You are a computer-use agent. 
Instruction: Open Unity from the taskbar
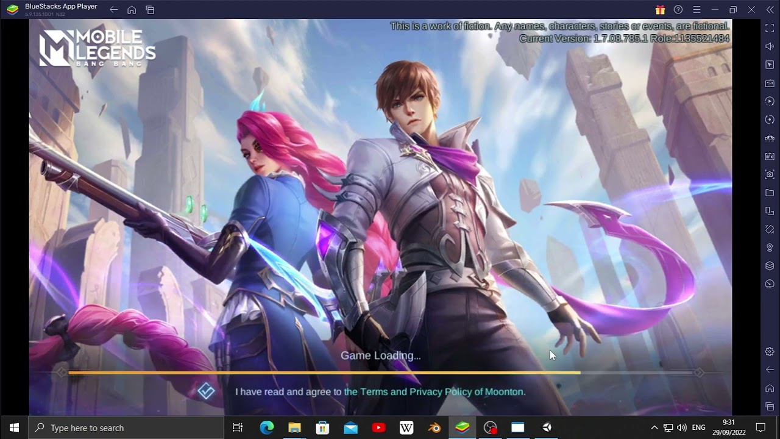(547, 427)
